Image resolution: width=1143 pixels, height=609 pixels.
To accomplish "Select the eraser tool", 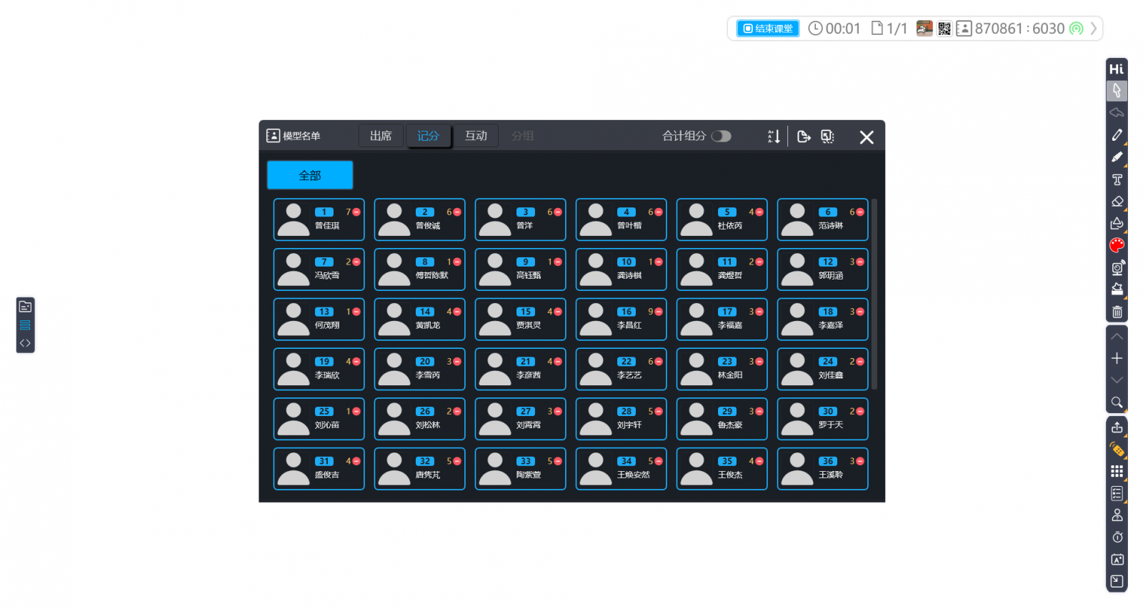I will (1117, 202).
